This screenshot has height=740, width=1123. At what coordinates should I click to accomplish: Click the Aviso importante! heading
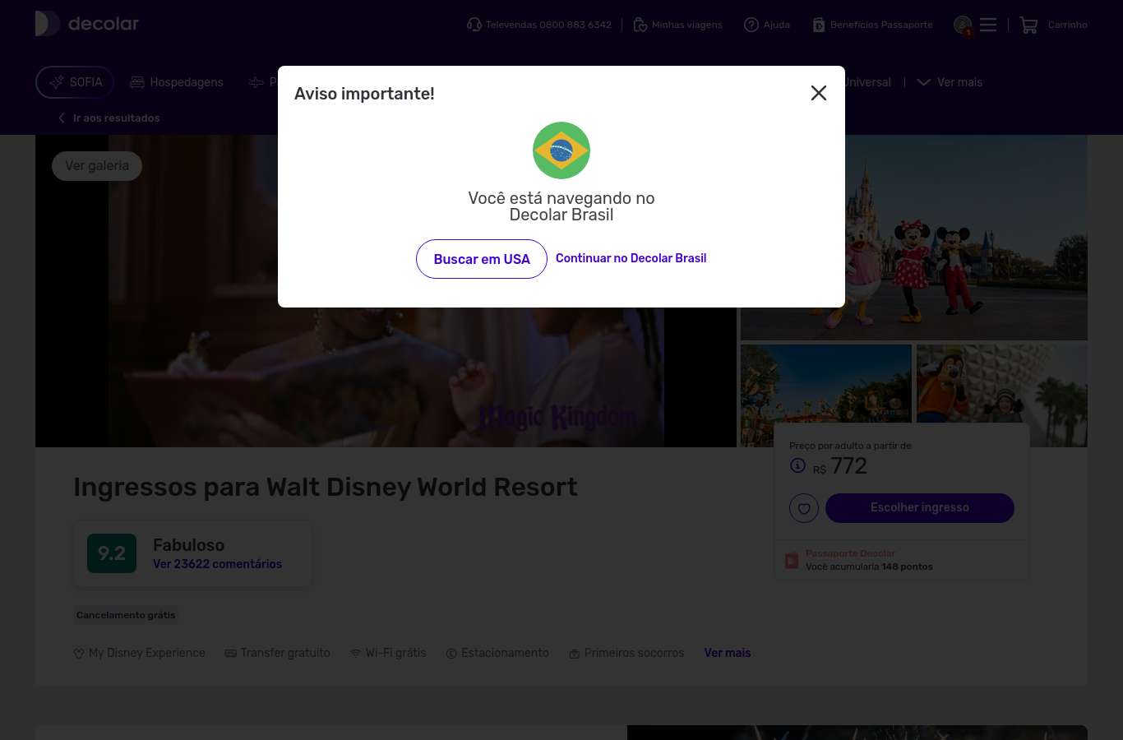364,94
